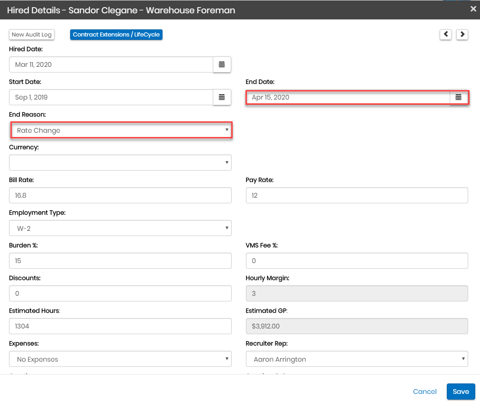This screenshot has width=480, height=401.
Task: Open Contract Extensions / LifeCycle
Action: [x=116, y=35]
